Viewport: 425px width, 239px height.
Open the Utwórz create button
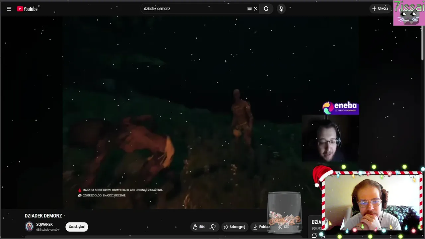coord(380,9)
